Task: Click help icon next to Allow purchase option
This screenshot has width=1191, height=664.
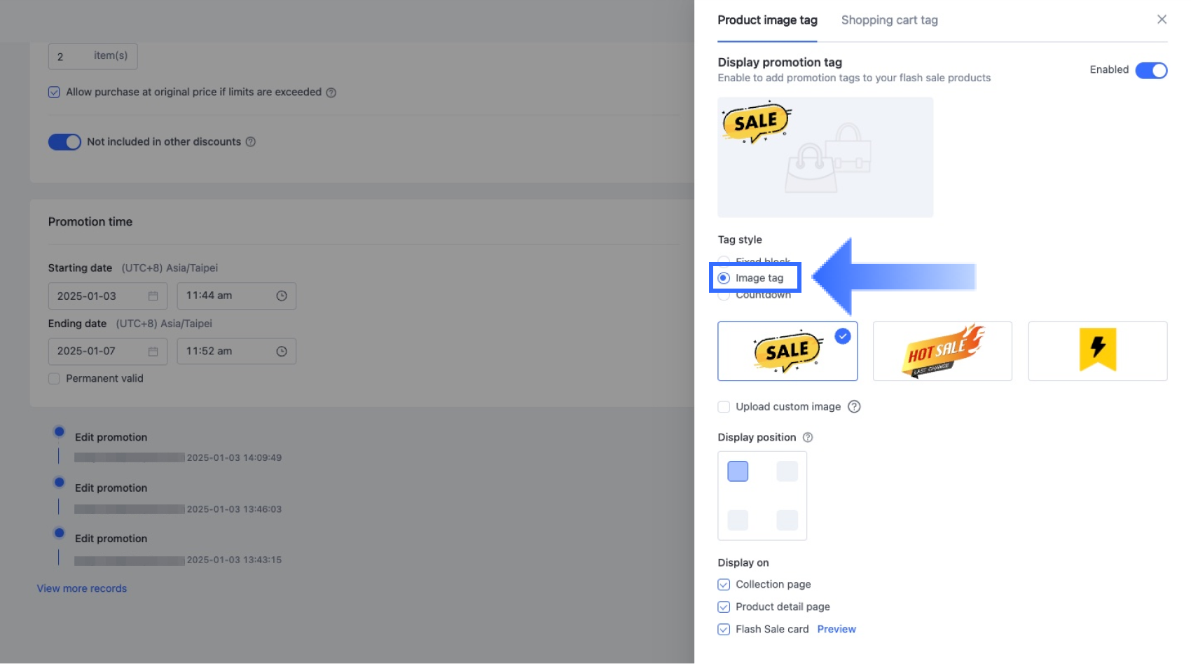Action: tap(331, 92)
